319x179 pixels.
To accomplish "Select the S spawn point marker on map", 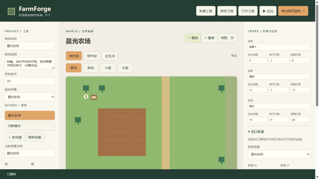I will tap(86, 97).
